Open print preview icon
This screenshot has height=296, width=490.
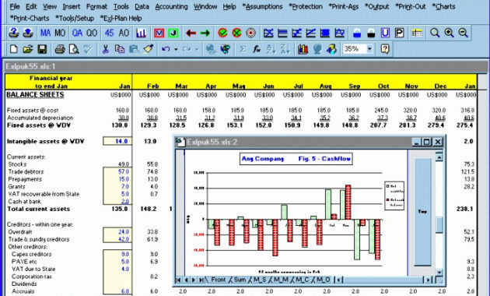tap(74, 49)
